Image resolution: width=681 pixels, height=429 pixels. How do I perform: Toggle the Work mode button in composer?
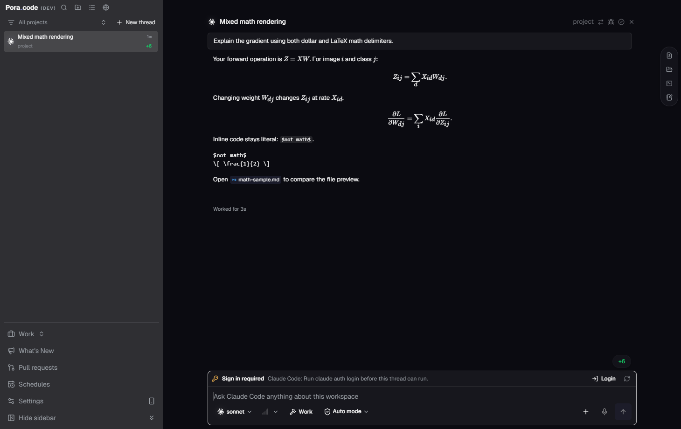click(x=301, y=412)
